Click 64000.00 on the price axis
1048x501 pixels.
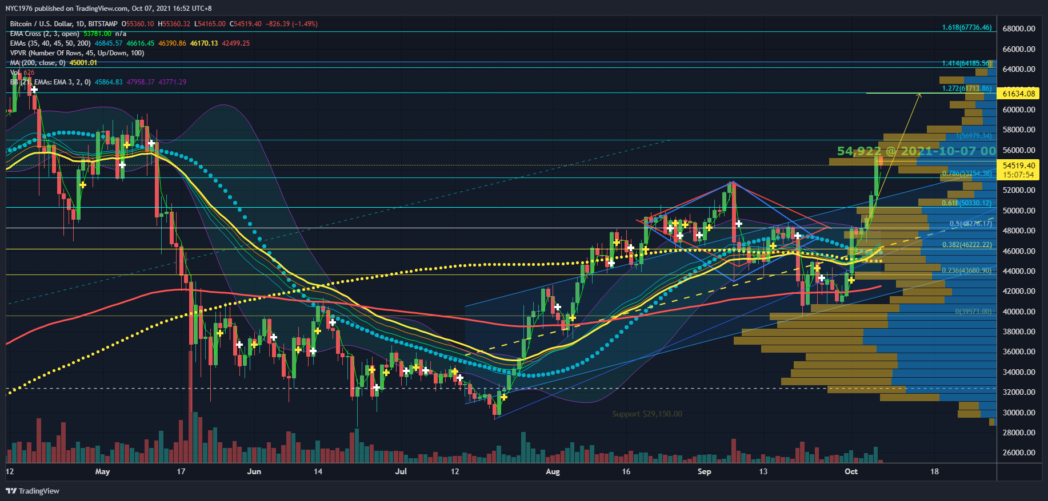[1019, 69]
